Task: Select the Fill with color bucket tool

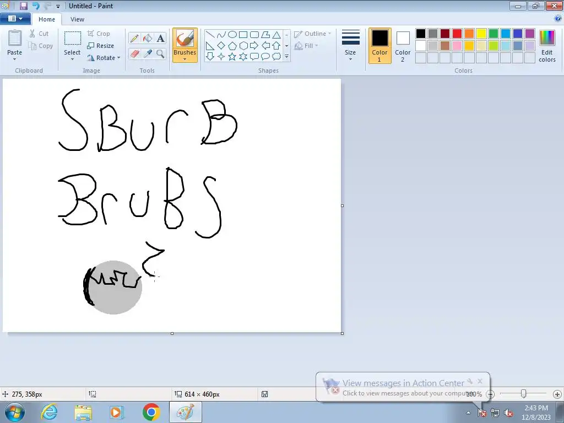Action: (x=148, y=38)
